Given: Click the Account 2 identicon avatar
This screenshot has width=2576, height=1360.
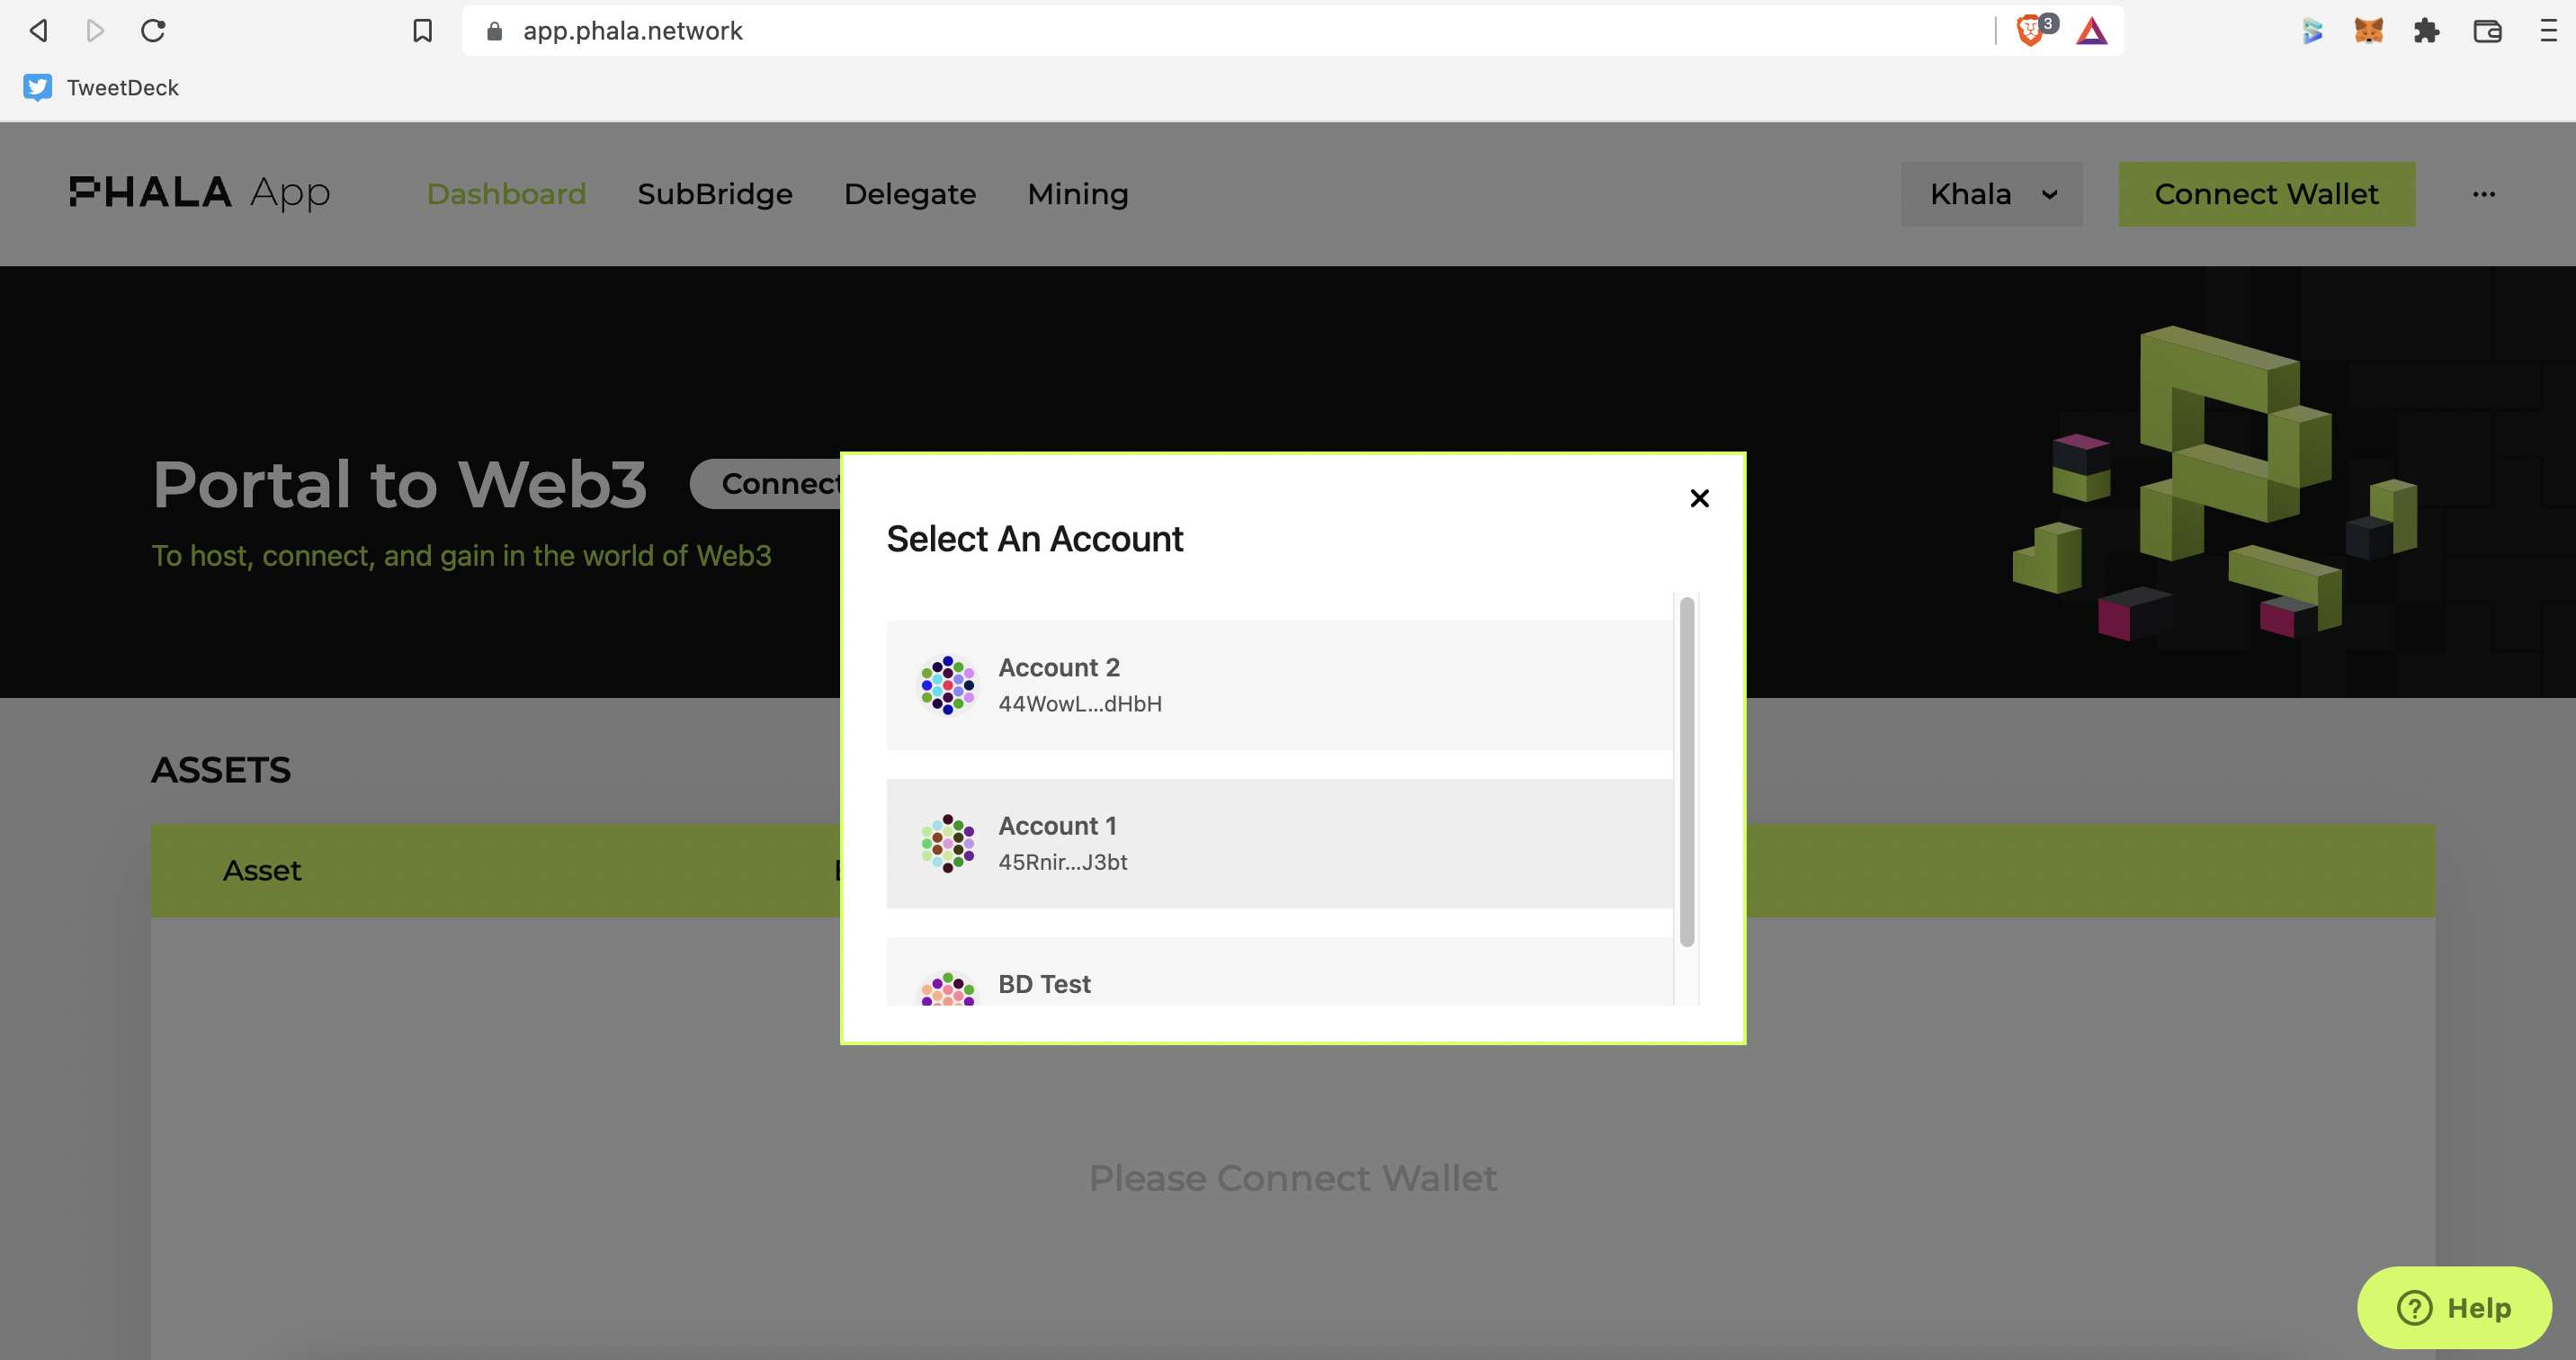Looking at the screenshot, I should (x=947, y=685).
